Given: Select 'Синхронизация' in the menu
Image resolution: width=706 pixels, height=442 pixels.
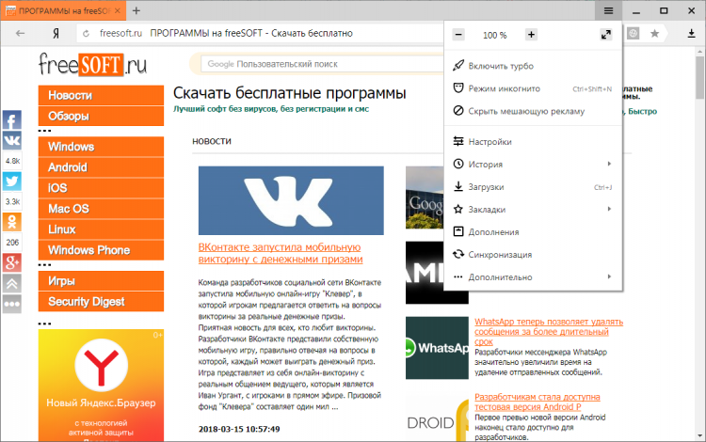Looking at the screenshot, I should pos(533,255).
